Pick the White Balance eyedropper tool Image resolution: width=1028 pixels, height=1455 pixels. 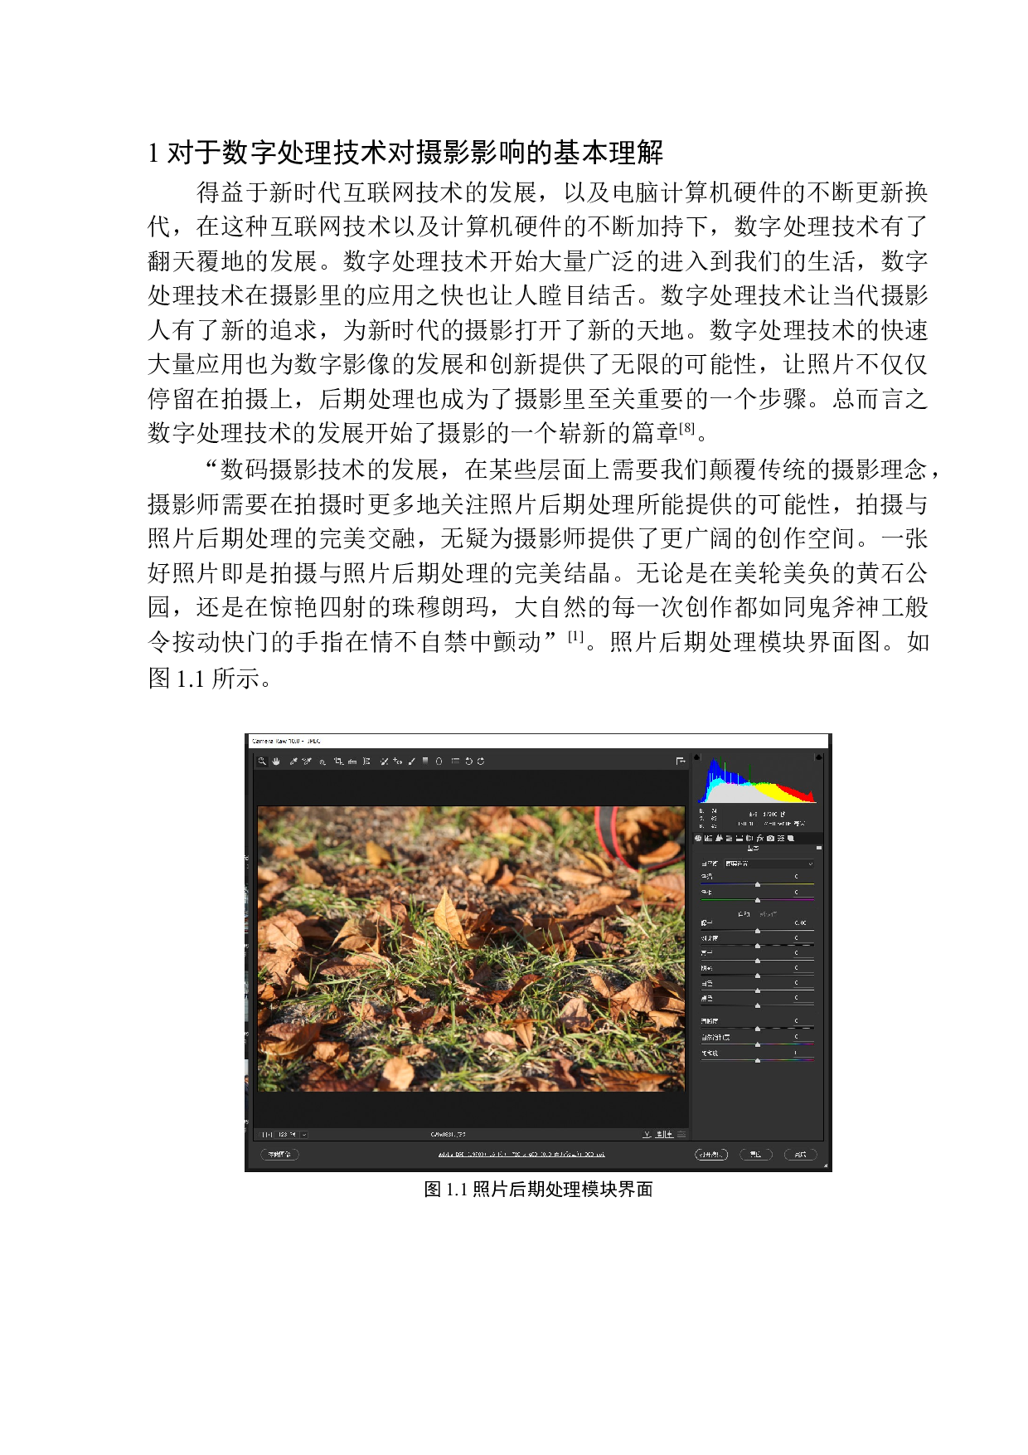tap(293, 761)
